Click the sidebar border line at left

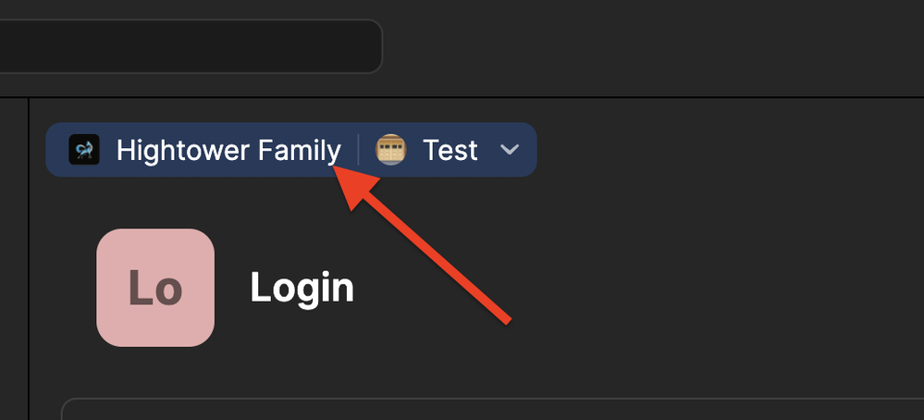click(29, 259)
